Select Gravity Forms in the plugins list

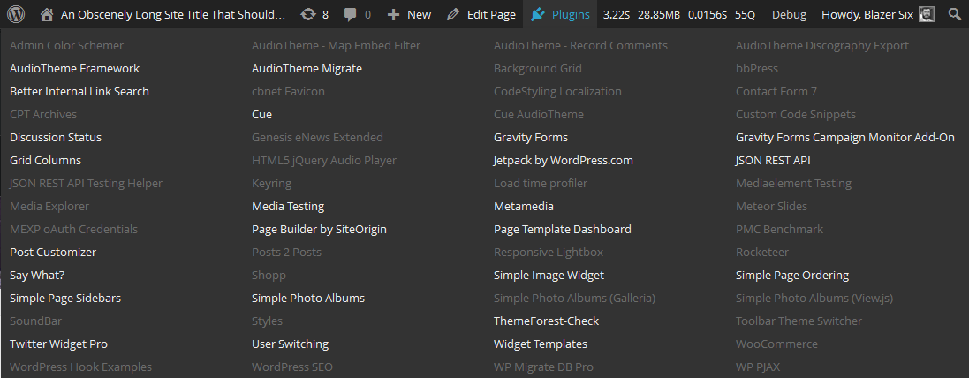[531, 137]
